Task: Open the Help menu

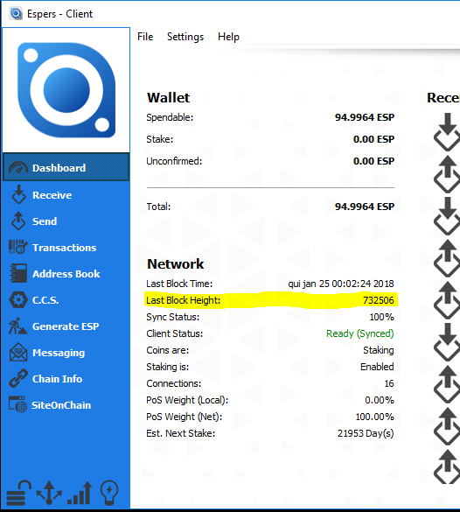Action: (x=228, y=37)
